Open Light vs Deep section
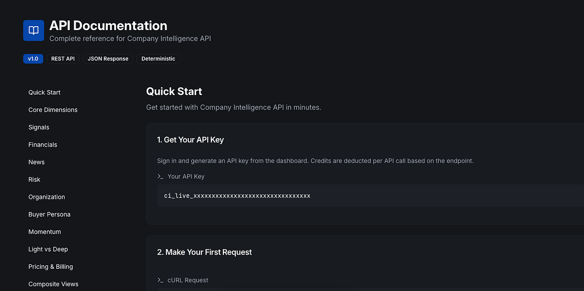The height and width of the screenshot is (291, 584). click(48, 250)
